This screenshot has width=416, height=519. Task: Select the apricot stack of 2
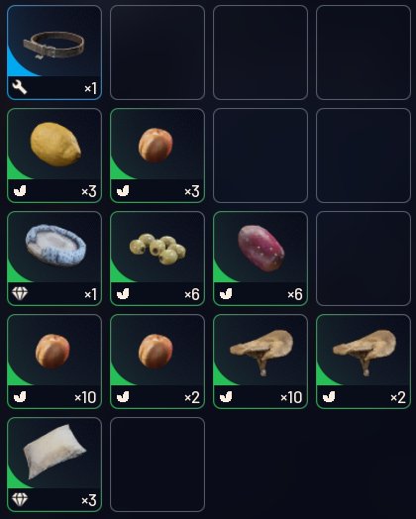(x=157, y=362)
